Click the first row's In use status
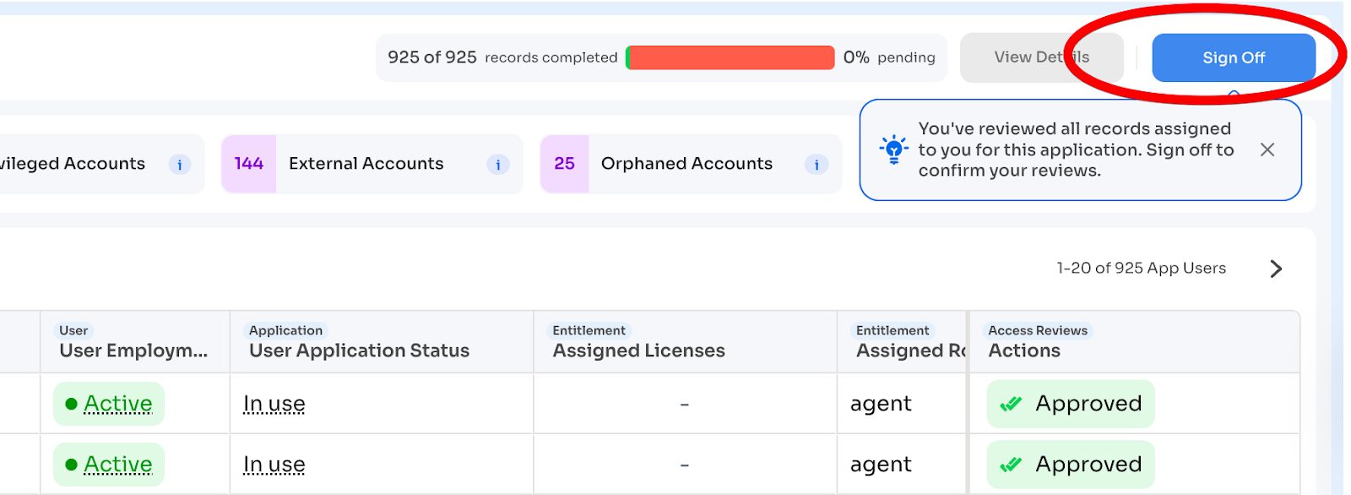 coord(274,404)
